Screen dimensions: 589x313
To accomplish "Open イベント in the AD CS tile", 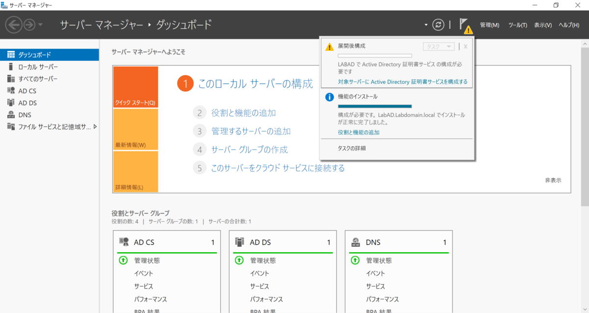I will 144,273.
